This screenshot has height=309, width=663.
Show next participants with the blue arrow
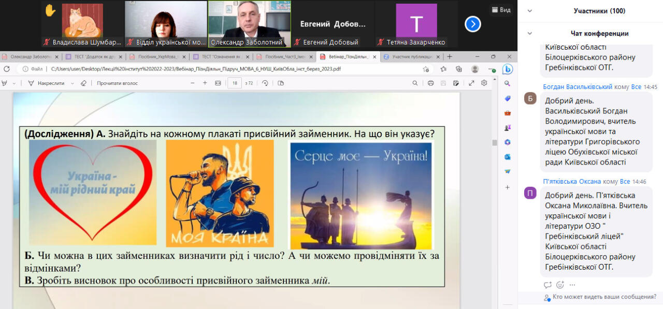[472, 24]
